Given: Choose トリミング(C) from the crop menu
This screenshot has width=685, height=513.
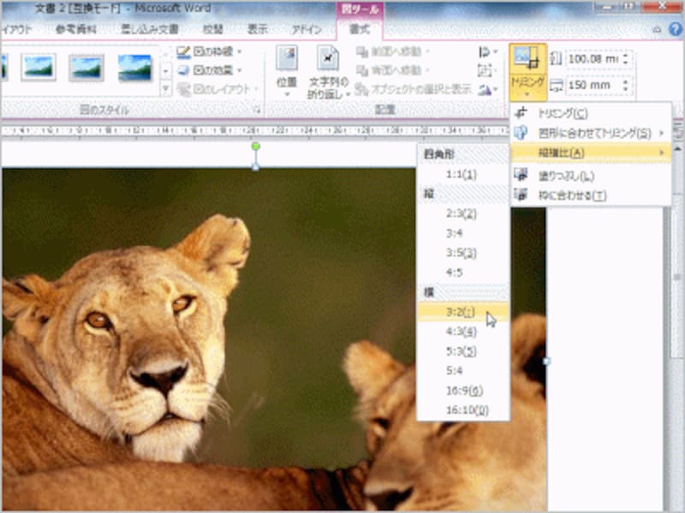Looking at the screenshot, I should click(591, 114).
